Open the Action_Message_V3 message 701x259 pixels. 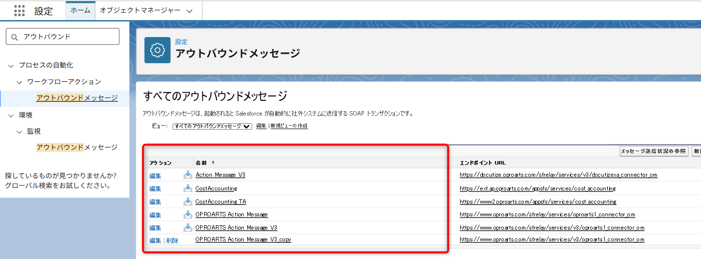pos(220,175)
